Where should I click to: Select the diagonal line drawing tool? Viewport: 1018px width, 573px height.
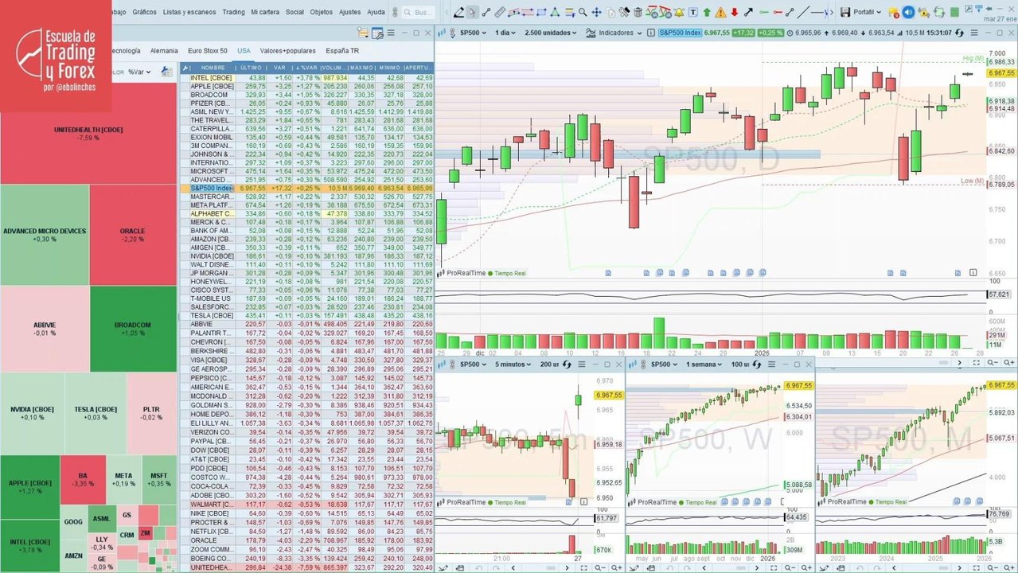click(x=804, y=12)
